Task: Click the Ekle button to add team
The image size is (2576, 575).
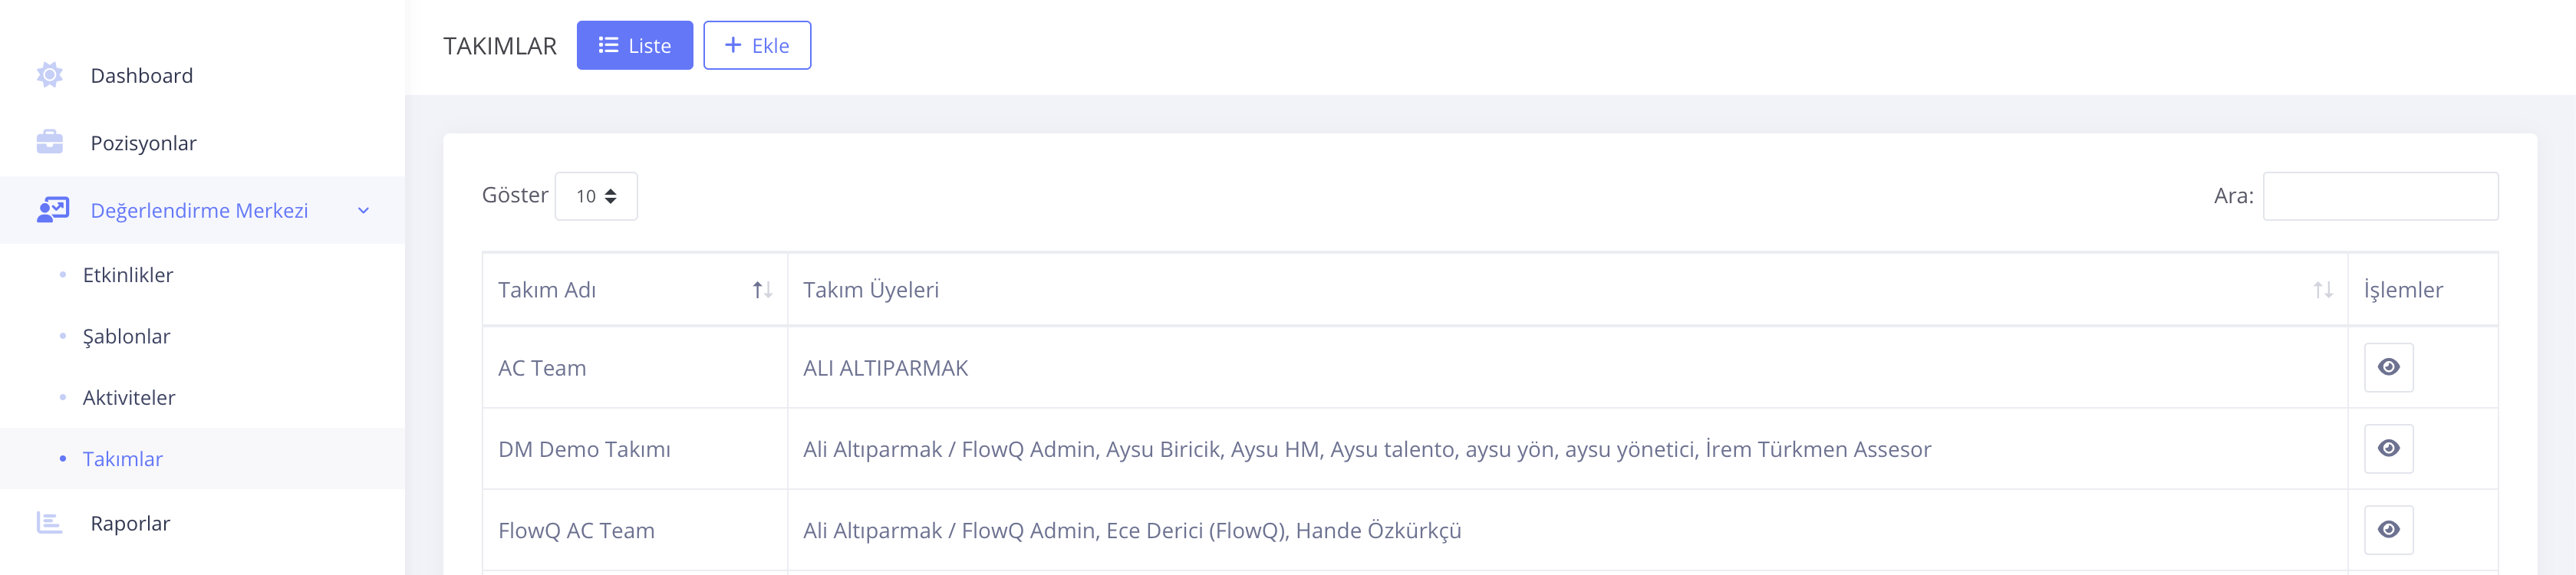Action: coord(757,46)
